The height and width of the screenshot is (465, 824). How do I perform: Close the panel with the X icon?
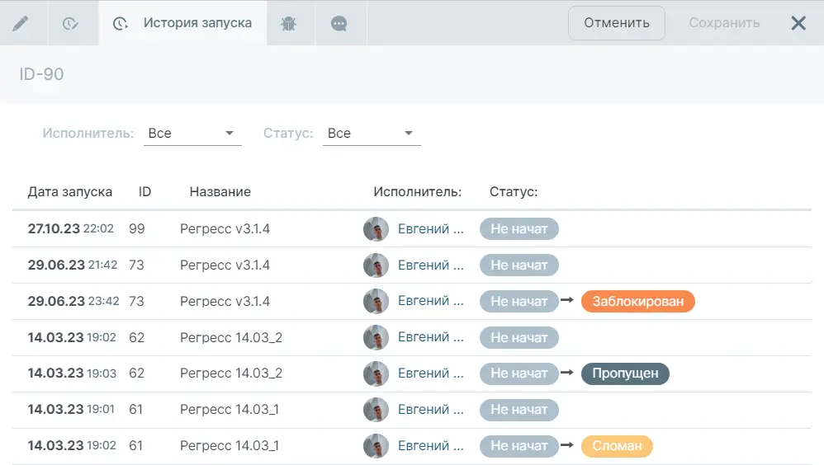798,23
